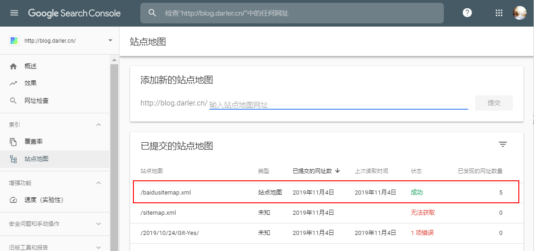Click the sidebar vertical scrollbar track
This screenshot has width=534, height=251.
point(114,157)
